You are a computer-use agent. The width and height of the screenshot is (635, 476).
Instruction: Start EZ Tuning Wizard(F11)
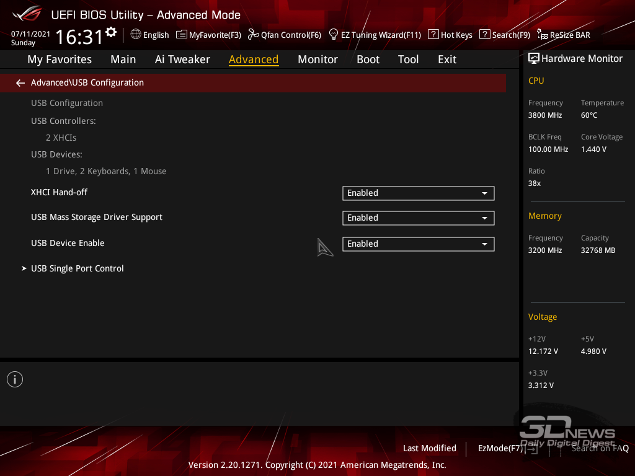point(381,35)
